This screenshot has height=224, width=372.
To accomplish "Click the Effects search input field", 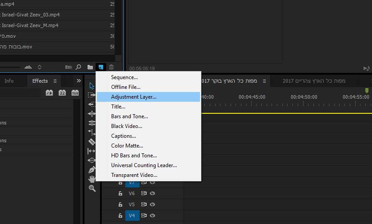I will [x=20, y=93].
